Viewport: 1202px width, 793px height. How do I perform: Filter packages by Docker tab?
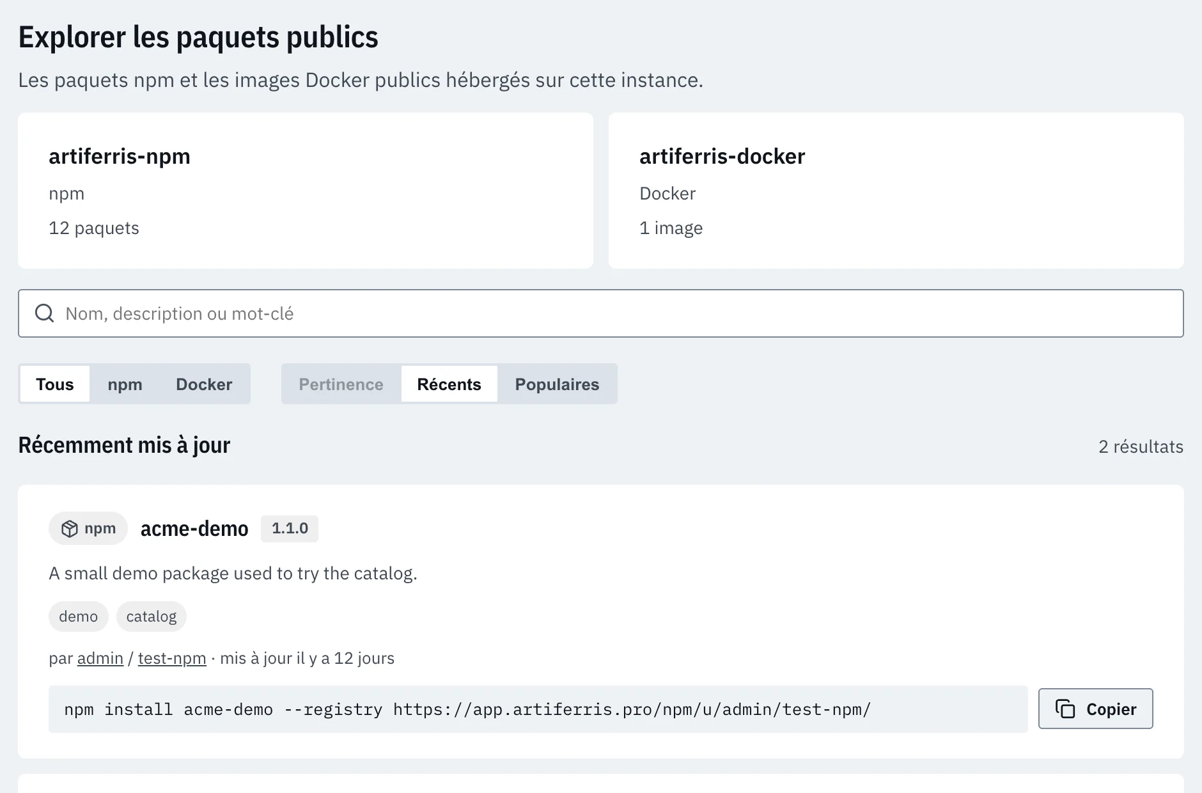204,384
